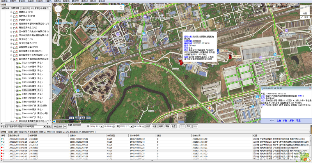Switch to the 企业应用 tab
Viewport: 312px width, 163px height.
click(x=25, y=7)
